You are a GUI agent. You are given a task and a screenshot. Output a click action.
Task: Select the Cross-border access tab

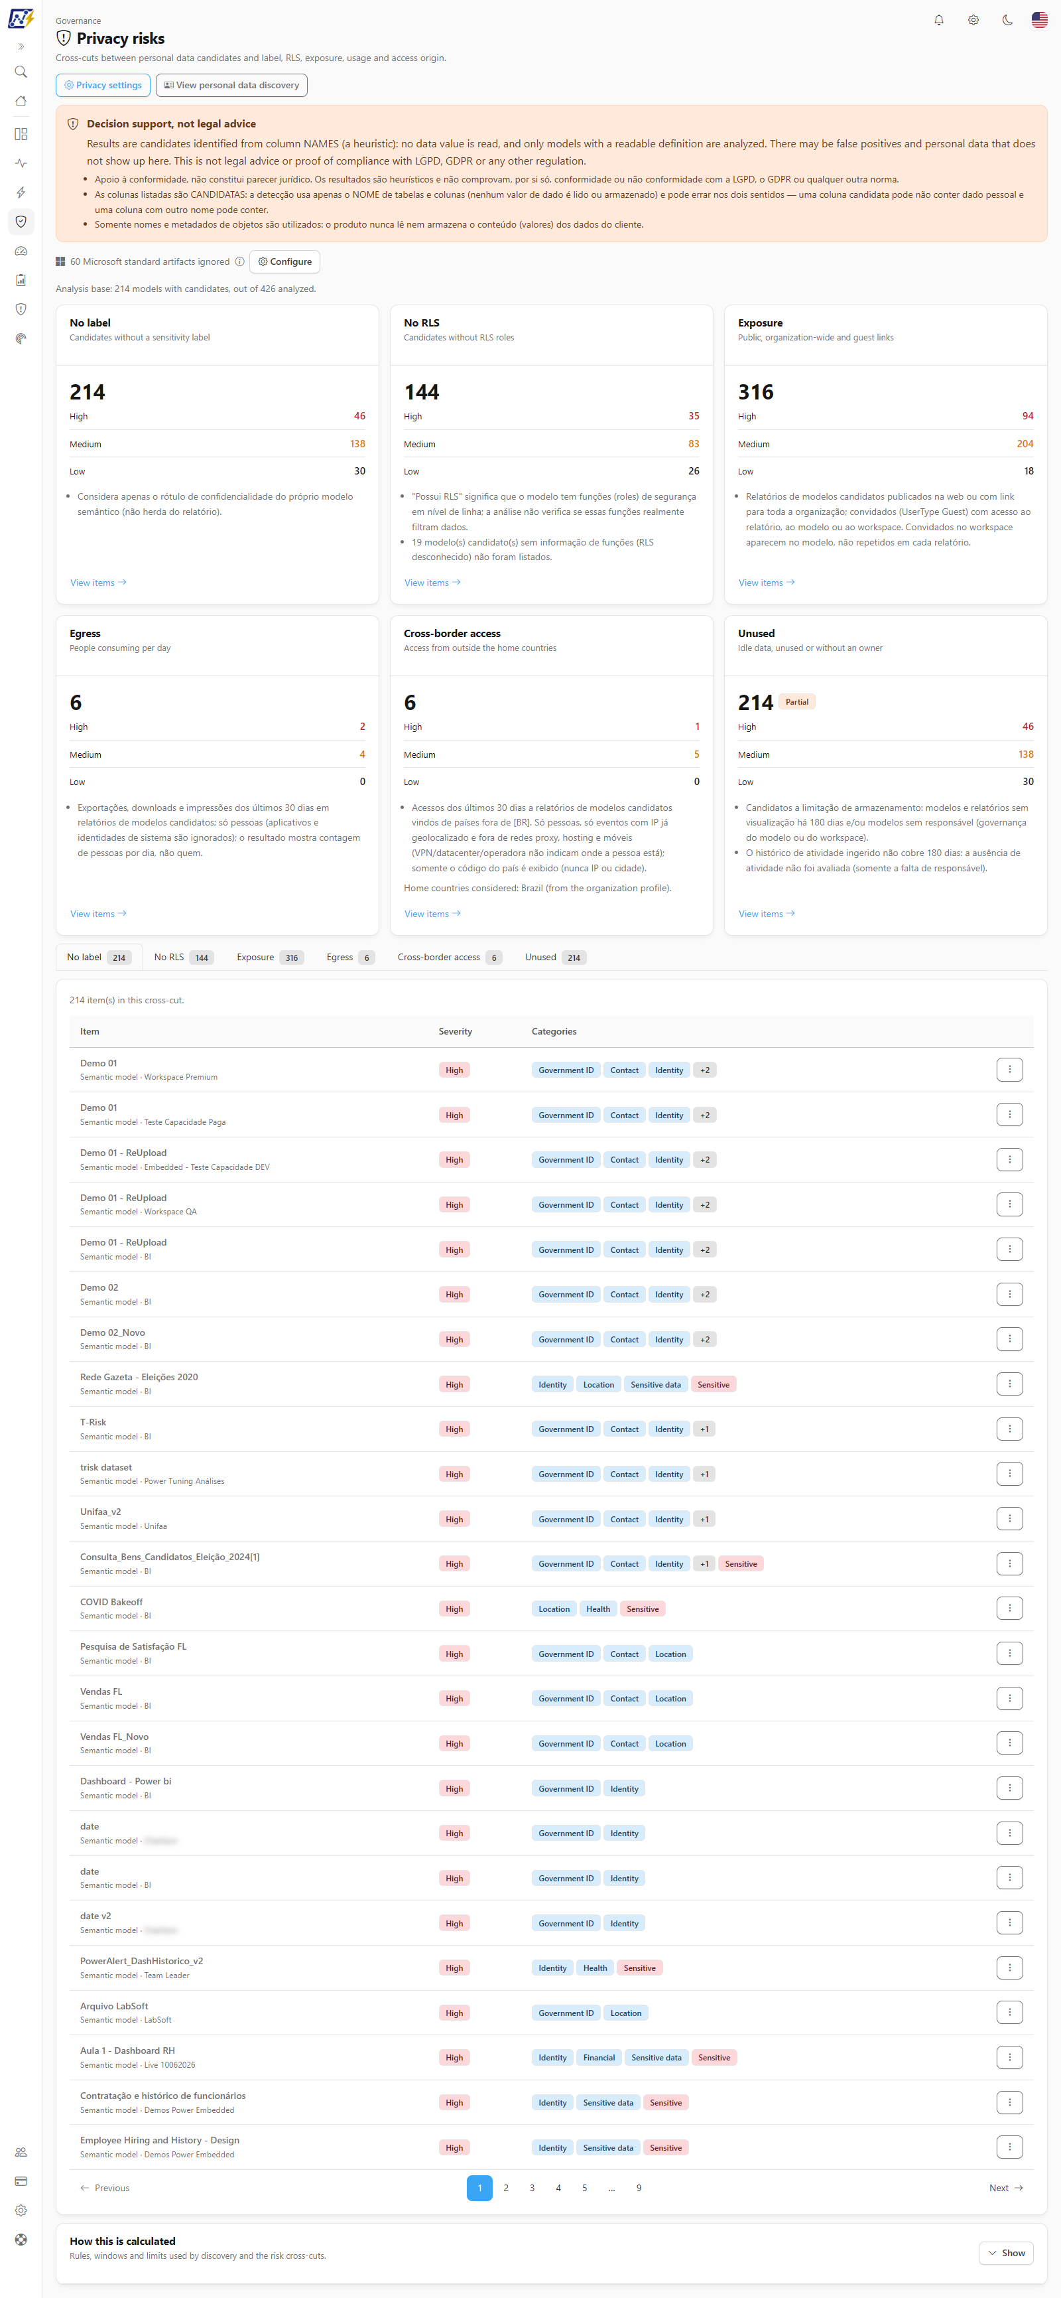450,957
